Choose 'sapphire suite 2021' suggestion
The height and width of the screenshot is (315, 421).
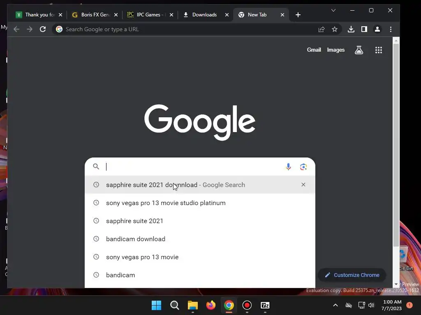point(200,221)
